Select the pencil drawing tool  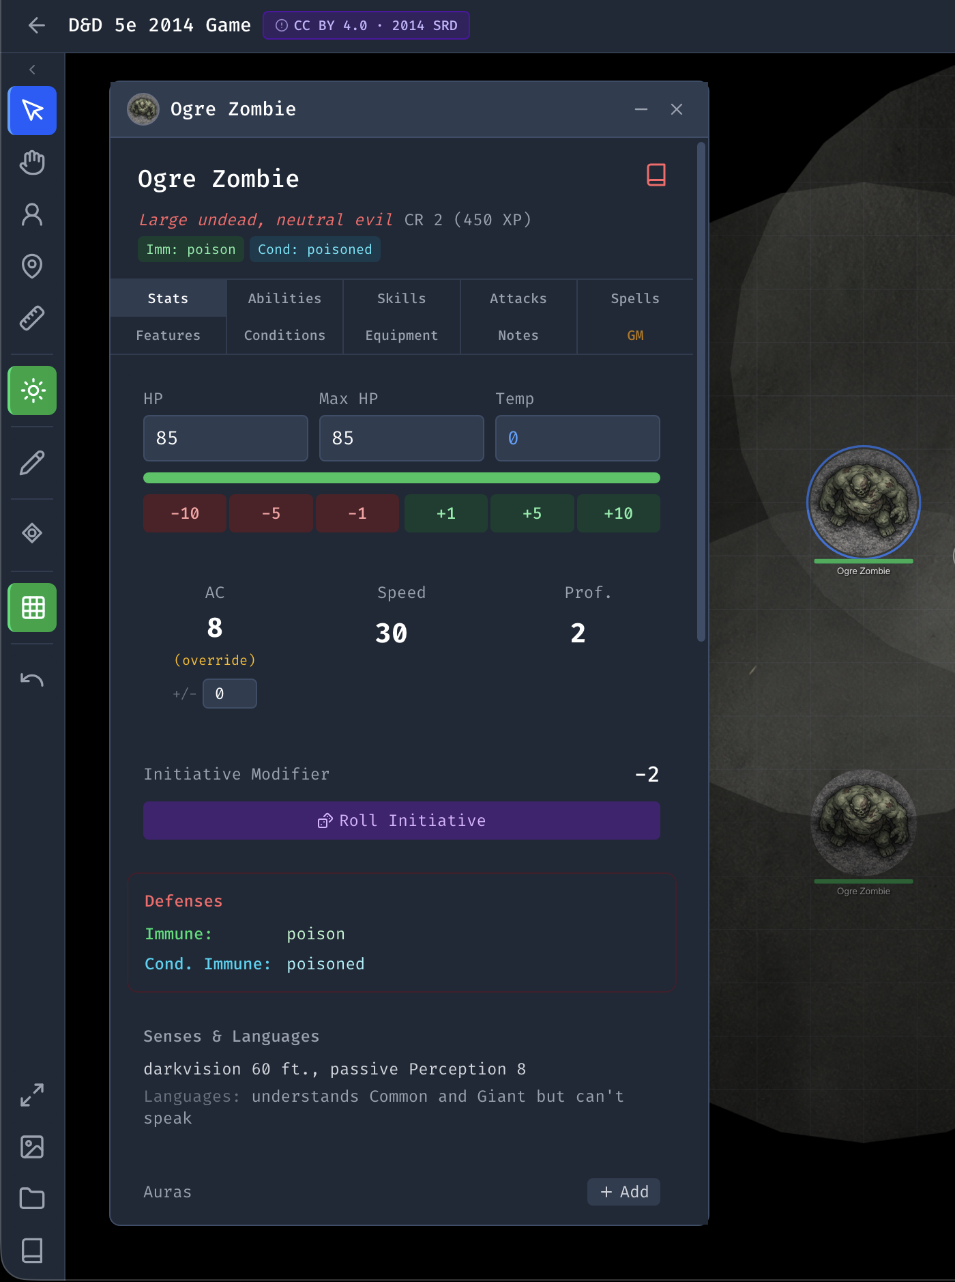pyautogui.click(x=32, y=463)
